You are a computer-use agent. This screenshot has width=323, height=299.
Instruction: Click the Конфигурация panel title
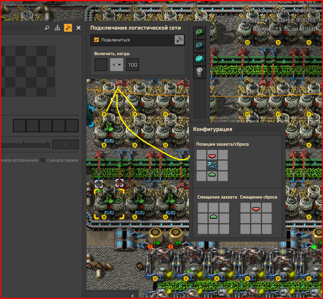click(x=212, y=130)
